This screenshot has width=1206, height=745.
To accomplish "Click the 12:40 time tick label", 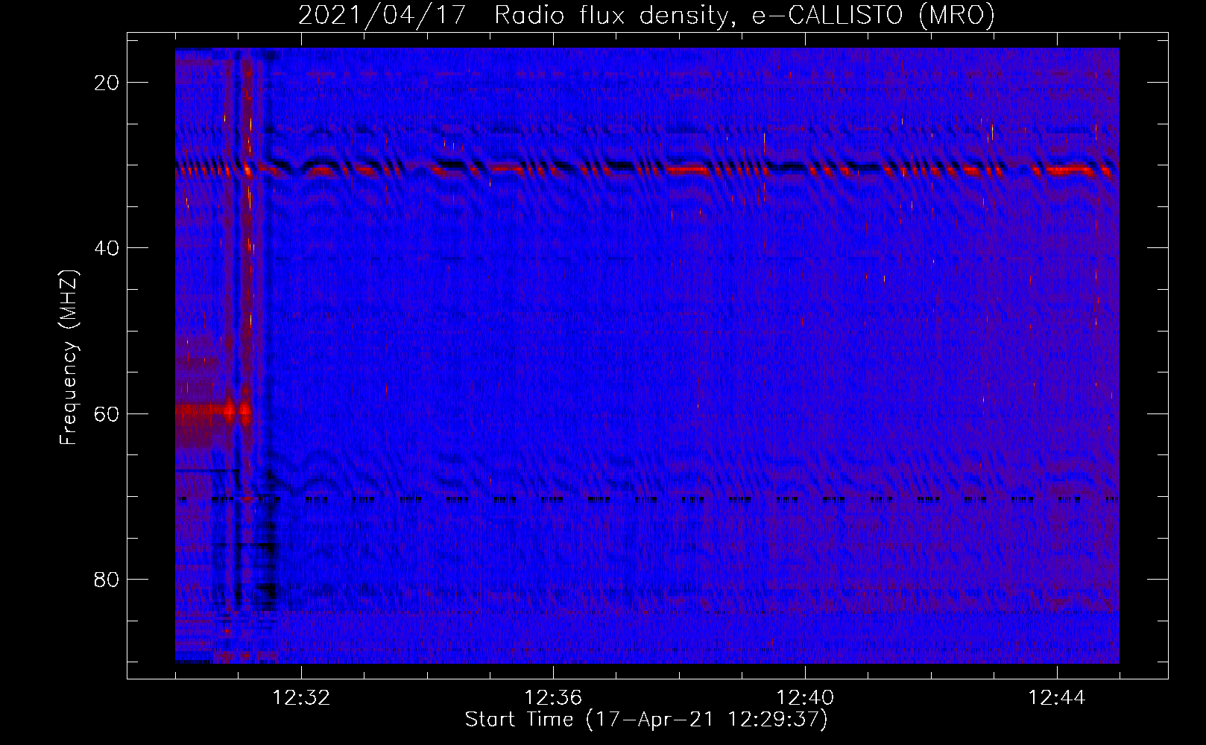I will pos(805,698).
